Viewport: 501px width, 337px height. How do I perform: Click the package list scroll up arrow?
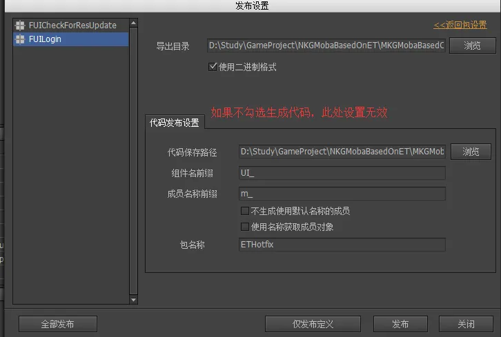click(x=134, y=23)
